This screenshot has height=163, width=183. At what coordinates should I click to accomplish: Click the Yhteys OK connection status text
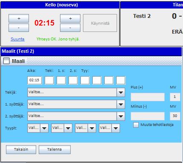[x=58, y=39]
